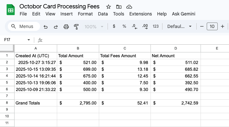This screenshot has height=127, width=229.
Task: Select the cell with fee 7.50
Action: [x=125, y=83]
